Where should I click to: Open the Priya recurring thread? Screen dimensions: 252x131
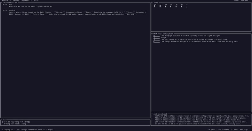click(x=164, y=38)
